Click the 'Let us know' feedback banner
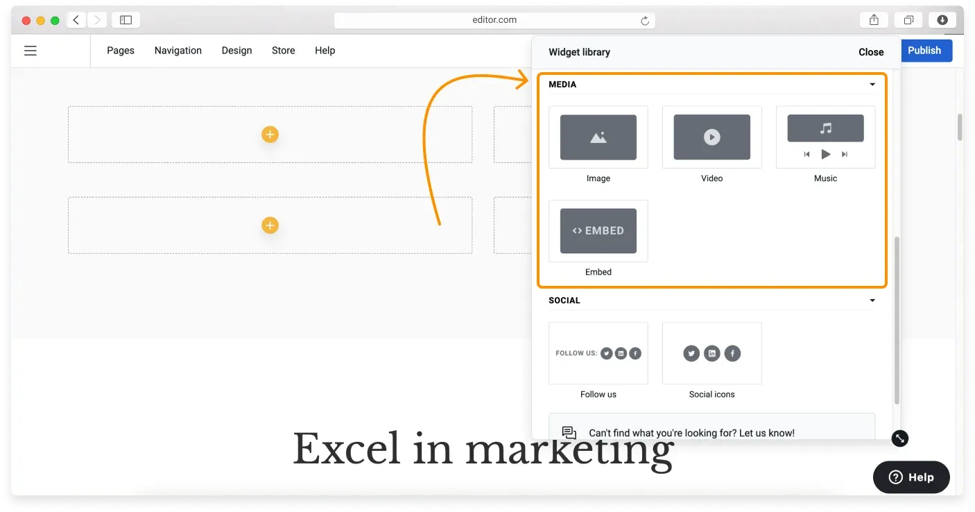 click(712, 426)
